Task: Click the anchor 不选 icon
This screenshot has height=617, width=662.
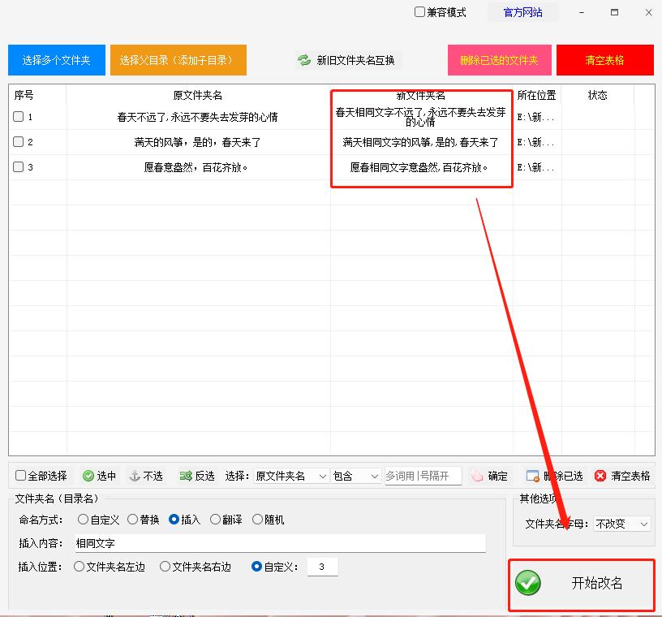Action: click(135, 476)
